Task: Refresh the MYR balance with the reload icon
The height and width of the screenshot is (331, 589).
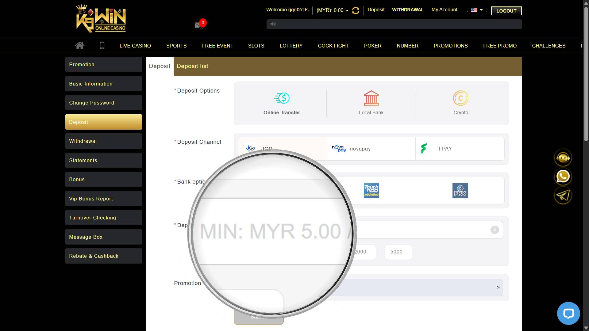Action: tap(356, 10)
